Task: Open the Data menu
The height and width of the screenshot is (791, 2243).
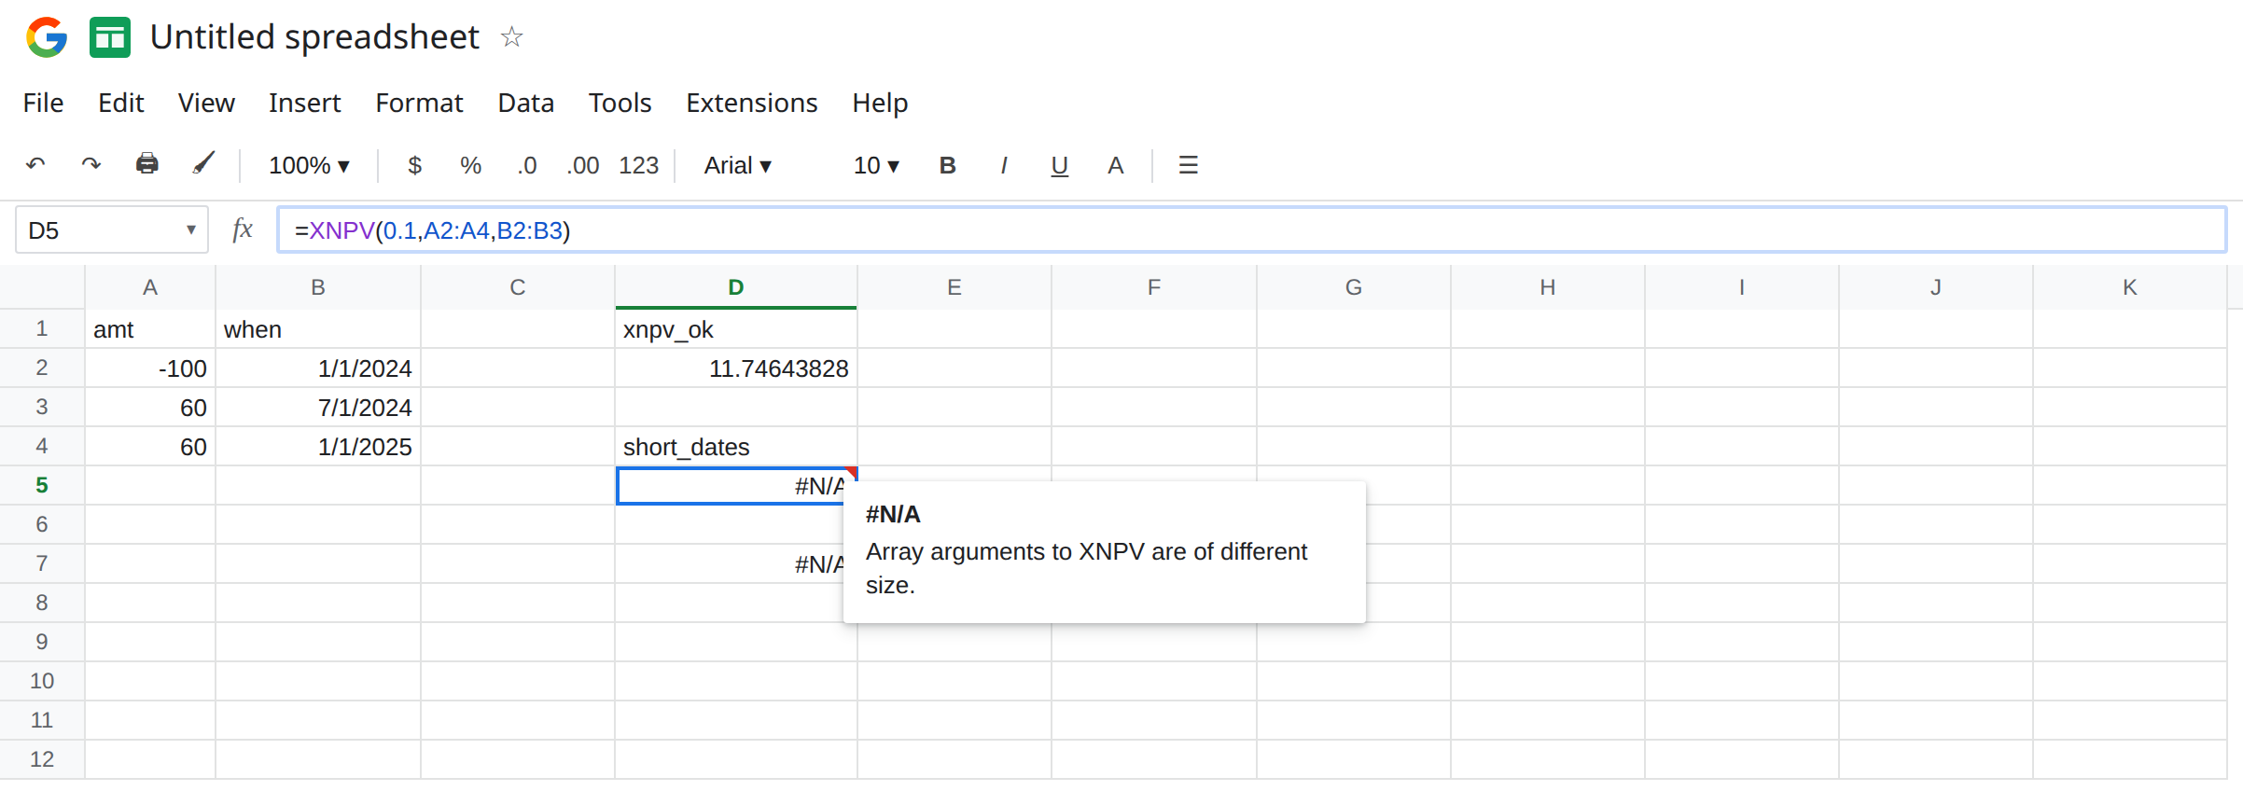Action: tap(526, 103)
